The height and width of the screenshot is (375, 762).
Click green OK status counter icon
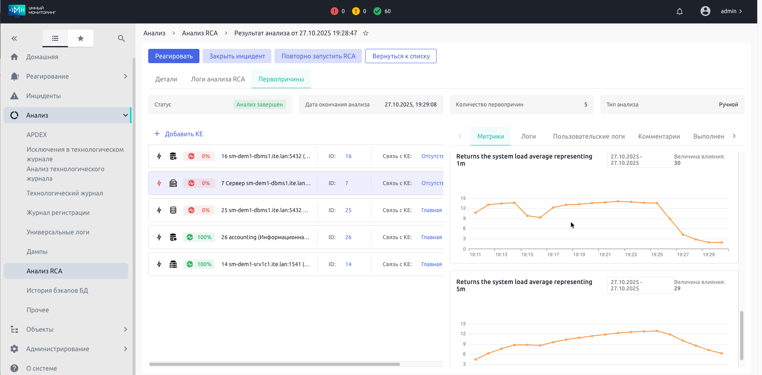tap(377, 11)
